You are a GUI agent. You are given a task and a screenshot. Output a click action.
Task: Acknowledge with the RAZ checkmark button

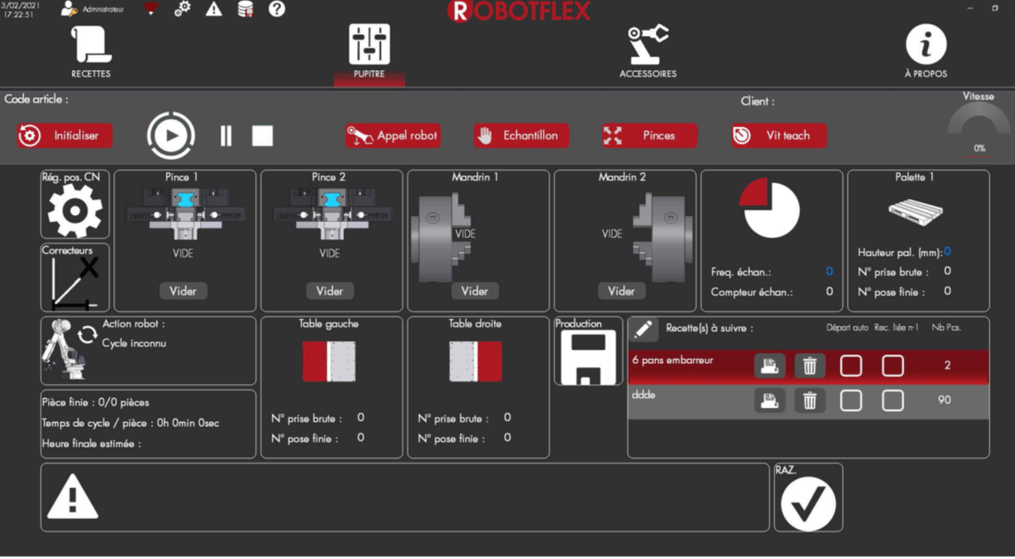[x=808, y=503]
